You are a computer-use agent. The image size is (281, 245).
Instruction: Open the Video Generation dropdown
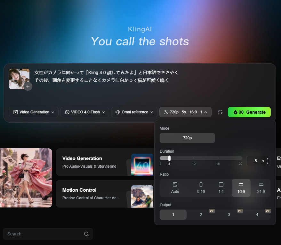pyautogui.click(x=34, y=112)
